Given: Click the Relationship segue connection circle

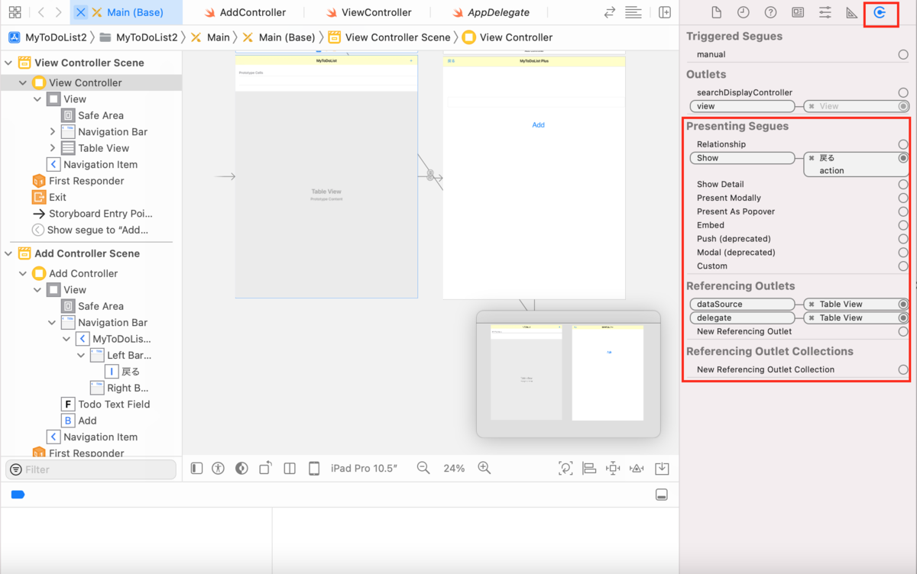Looking at the screenshot, I should click(x=903, y=144).
